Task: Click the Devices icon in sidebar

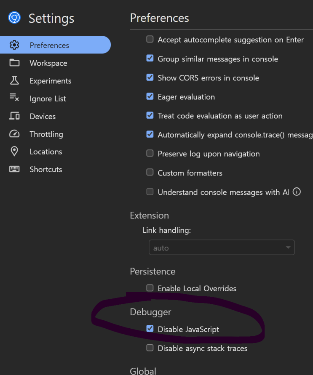Action: [14, 116]
